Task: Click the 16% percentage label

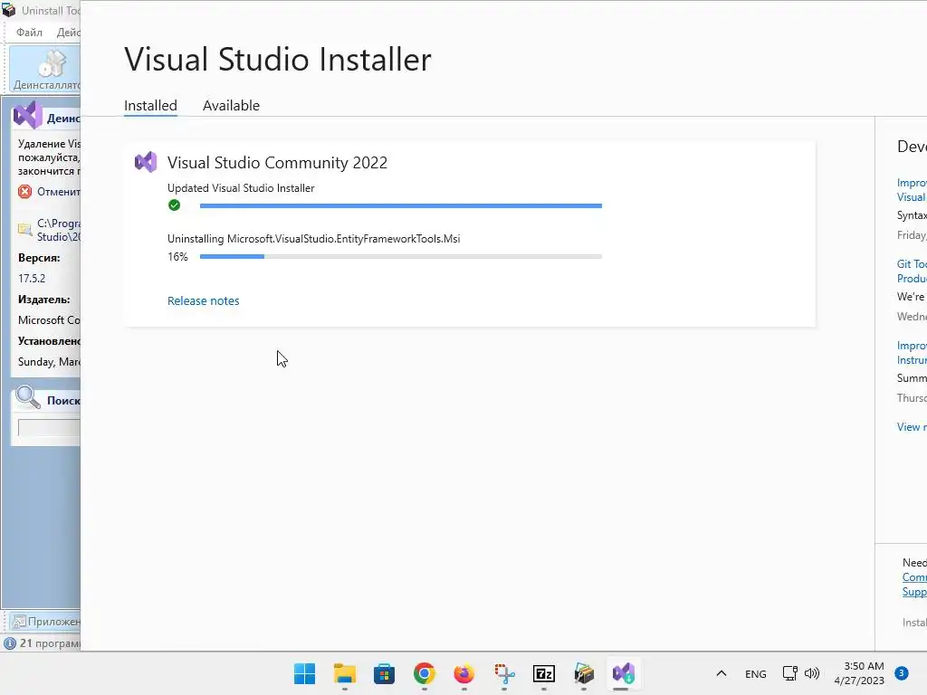Action: [177, 256]
